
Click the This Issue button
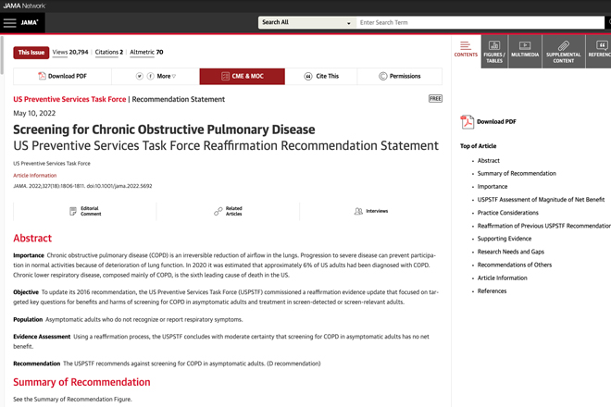[31, 52]
